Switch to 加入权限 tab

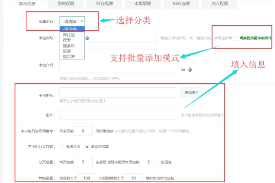pos(219,3)
